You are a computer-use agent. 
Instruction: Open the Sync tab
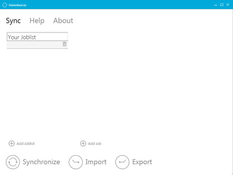point(13,21)
